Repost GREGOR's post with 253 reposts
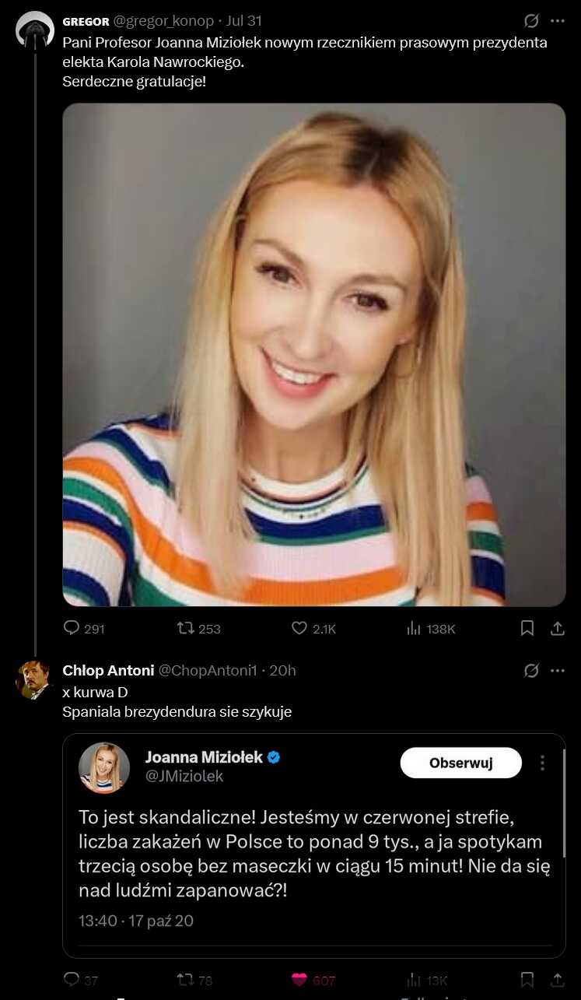This screenshot has width=581, height=1000. pos(186,628)
